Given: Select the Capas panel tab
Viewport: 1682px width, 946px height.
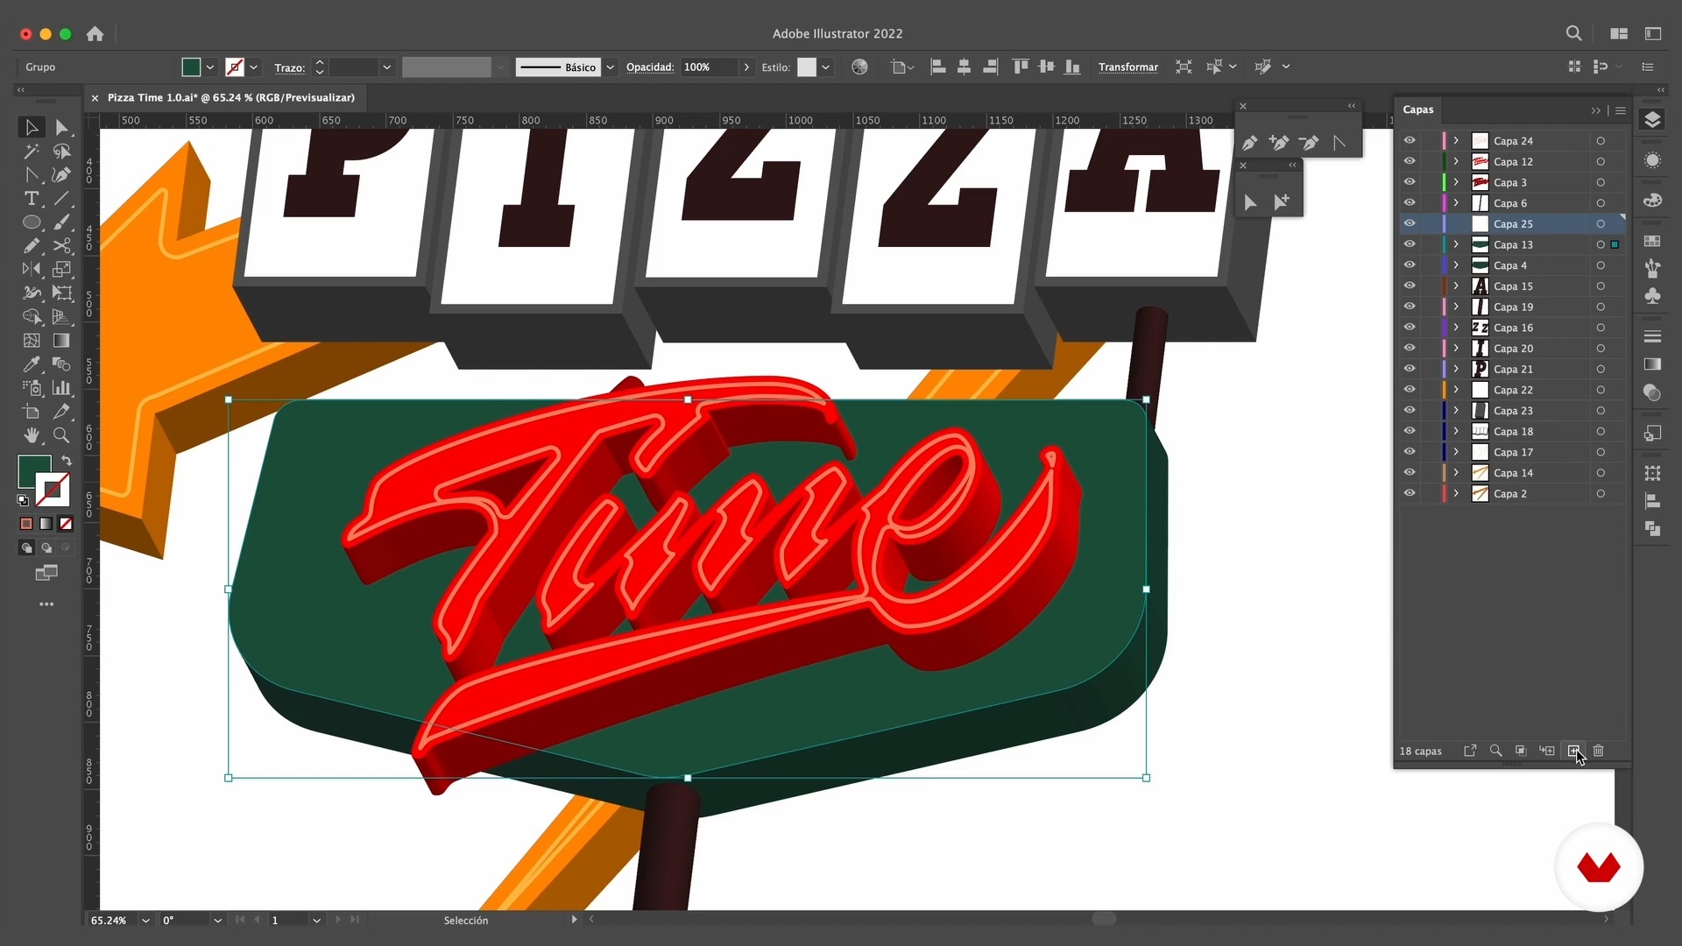Looking at the screenshot, I should 1417,109.
